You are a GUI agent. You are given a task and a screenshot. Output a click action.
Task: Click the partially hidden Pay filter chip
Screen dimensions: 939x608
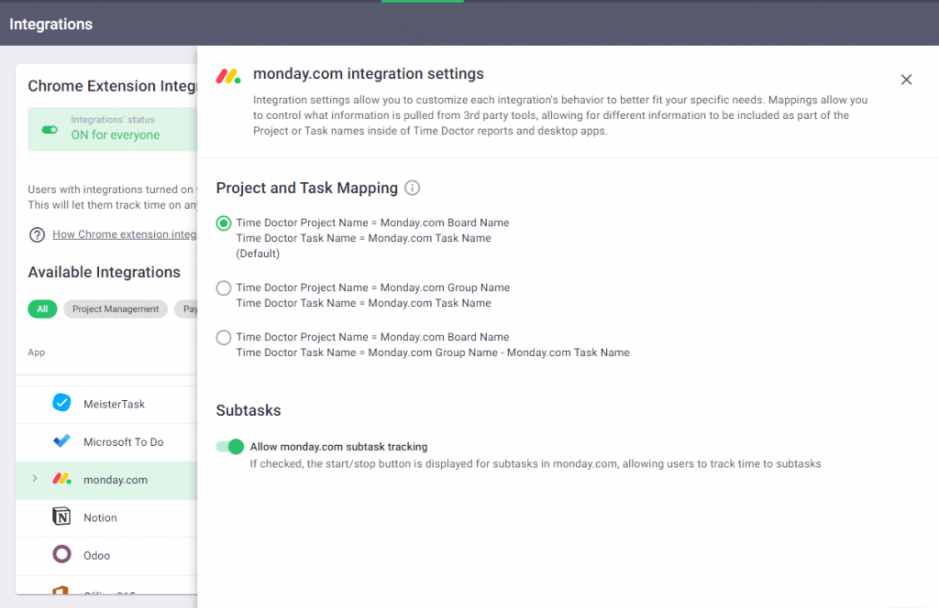(186, 309)
